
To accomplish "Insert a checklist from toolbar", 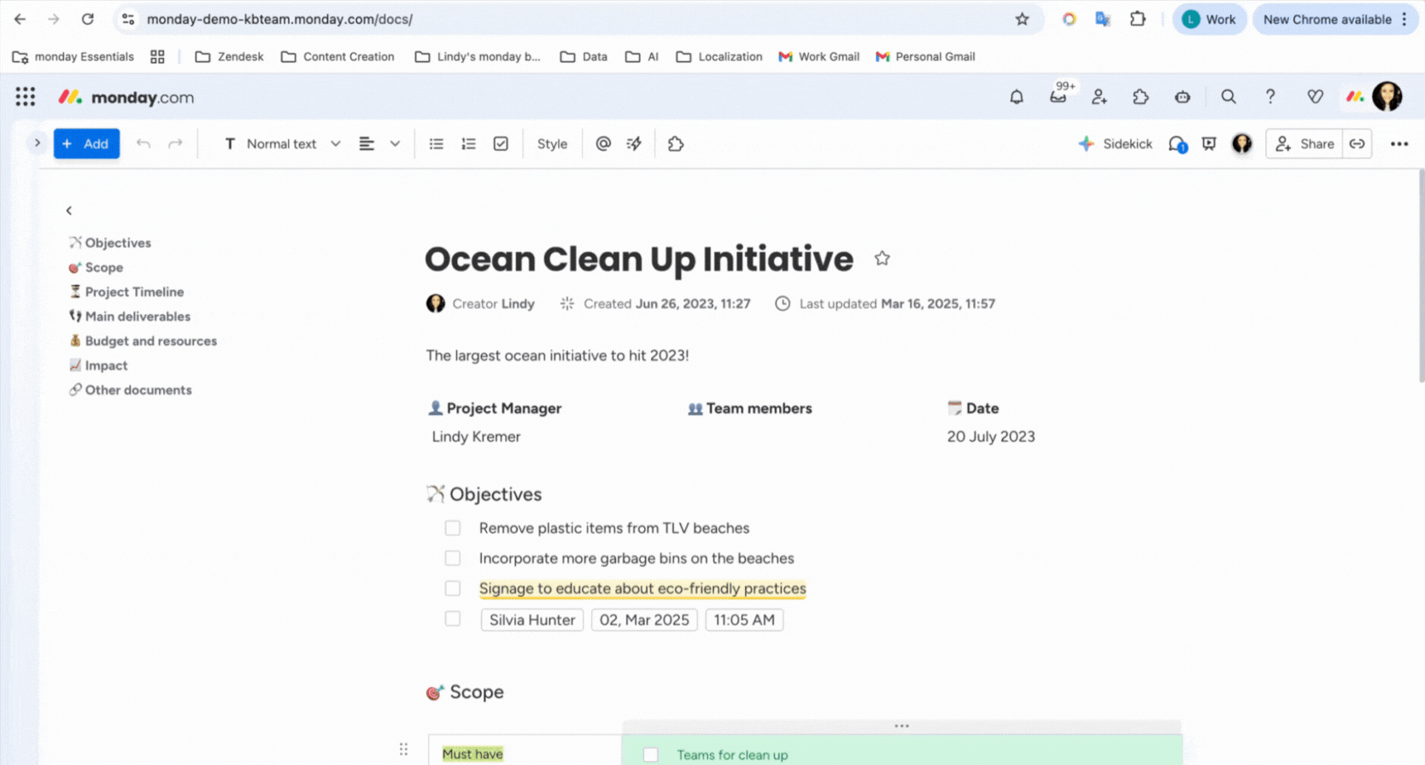I will pyautogui.click(x=501, y=144).
